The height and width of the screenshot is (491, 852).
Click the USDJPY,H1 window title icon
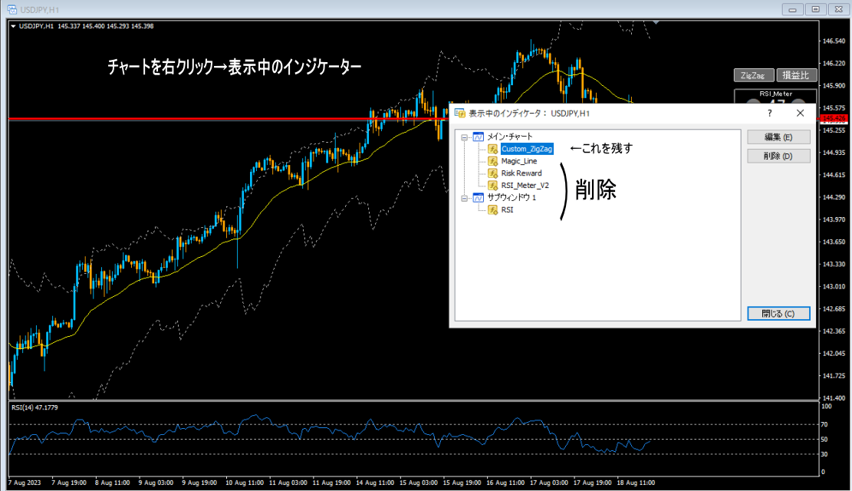[13, 8]
